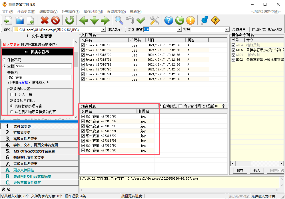Click the add file icon with green plus
The height and width of the screenshot is (199, 285).
tap(8, 20)
